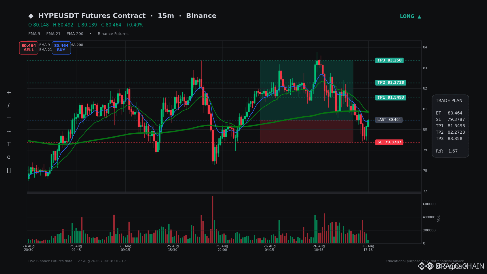Image resolution: width=487 pixels, height=274 pixels.
Task: Select the crosshair plus tool
Action: 9,93
